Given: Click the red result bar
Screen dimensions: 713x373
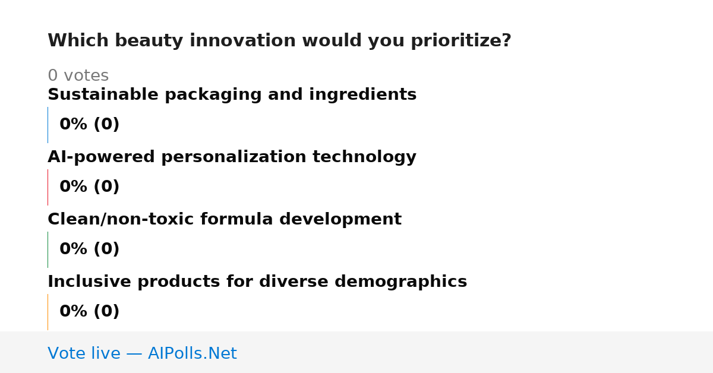Looking at the screenshot, I should 48,187.
